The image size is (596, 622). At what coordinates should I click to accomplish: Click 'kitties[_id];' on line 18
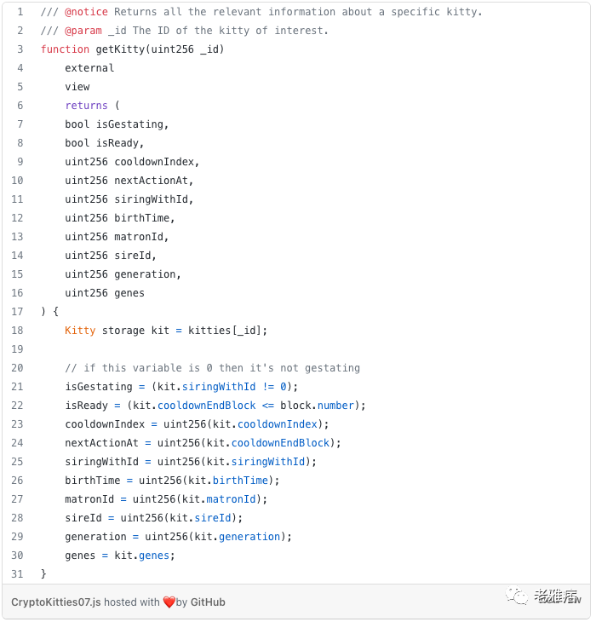tap(228, 331)
